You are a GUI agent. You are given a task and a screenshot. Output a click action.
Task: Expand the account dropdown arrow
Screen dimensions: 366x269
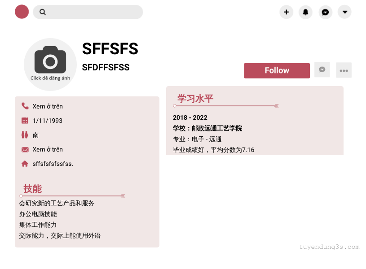coord(345,12)
